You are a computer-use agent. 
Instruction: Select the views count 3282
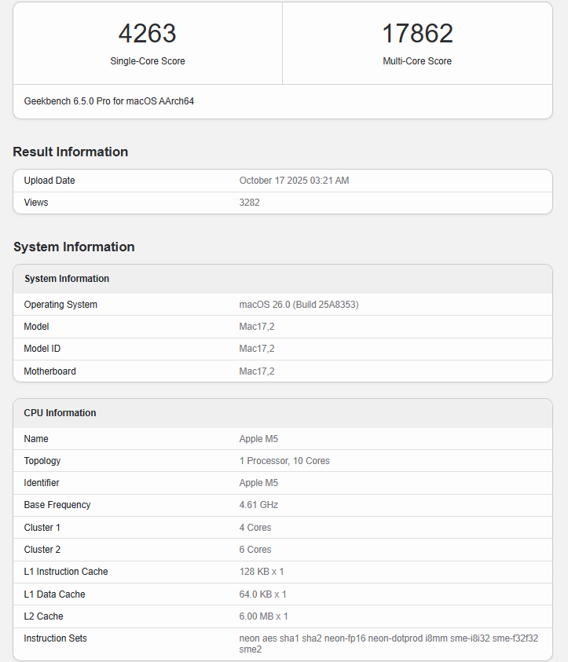tap(249, 203)
